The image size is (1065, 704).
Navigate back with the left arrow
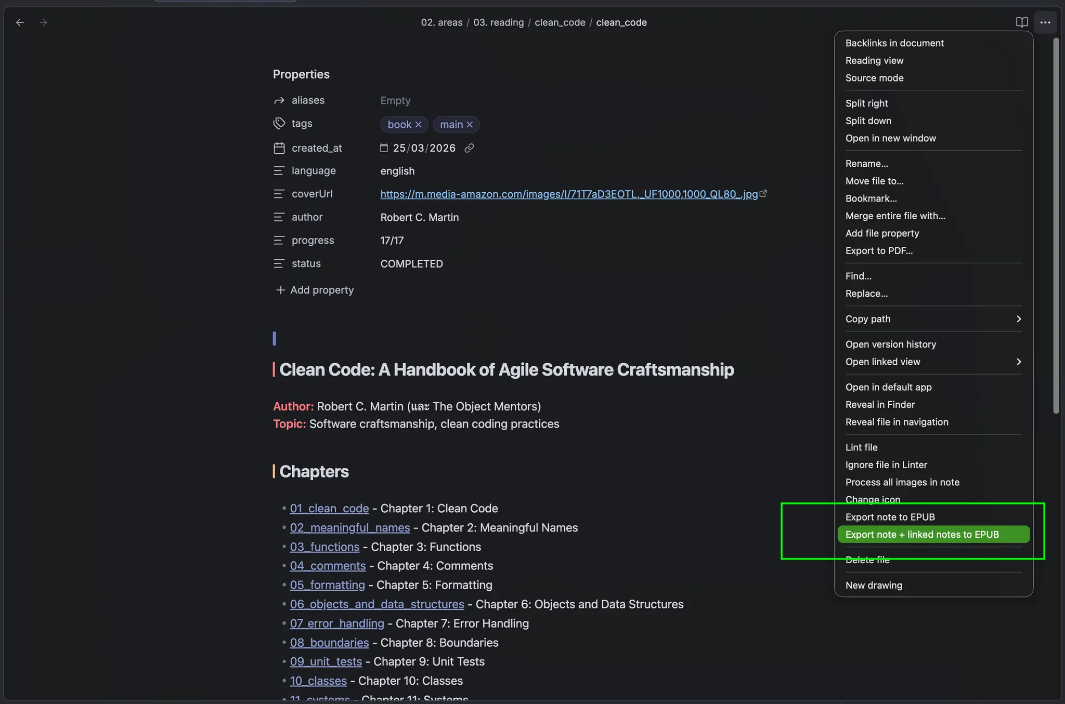coord(20,22)
